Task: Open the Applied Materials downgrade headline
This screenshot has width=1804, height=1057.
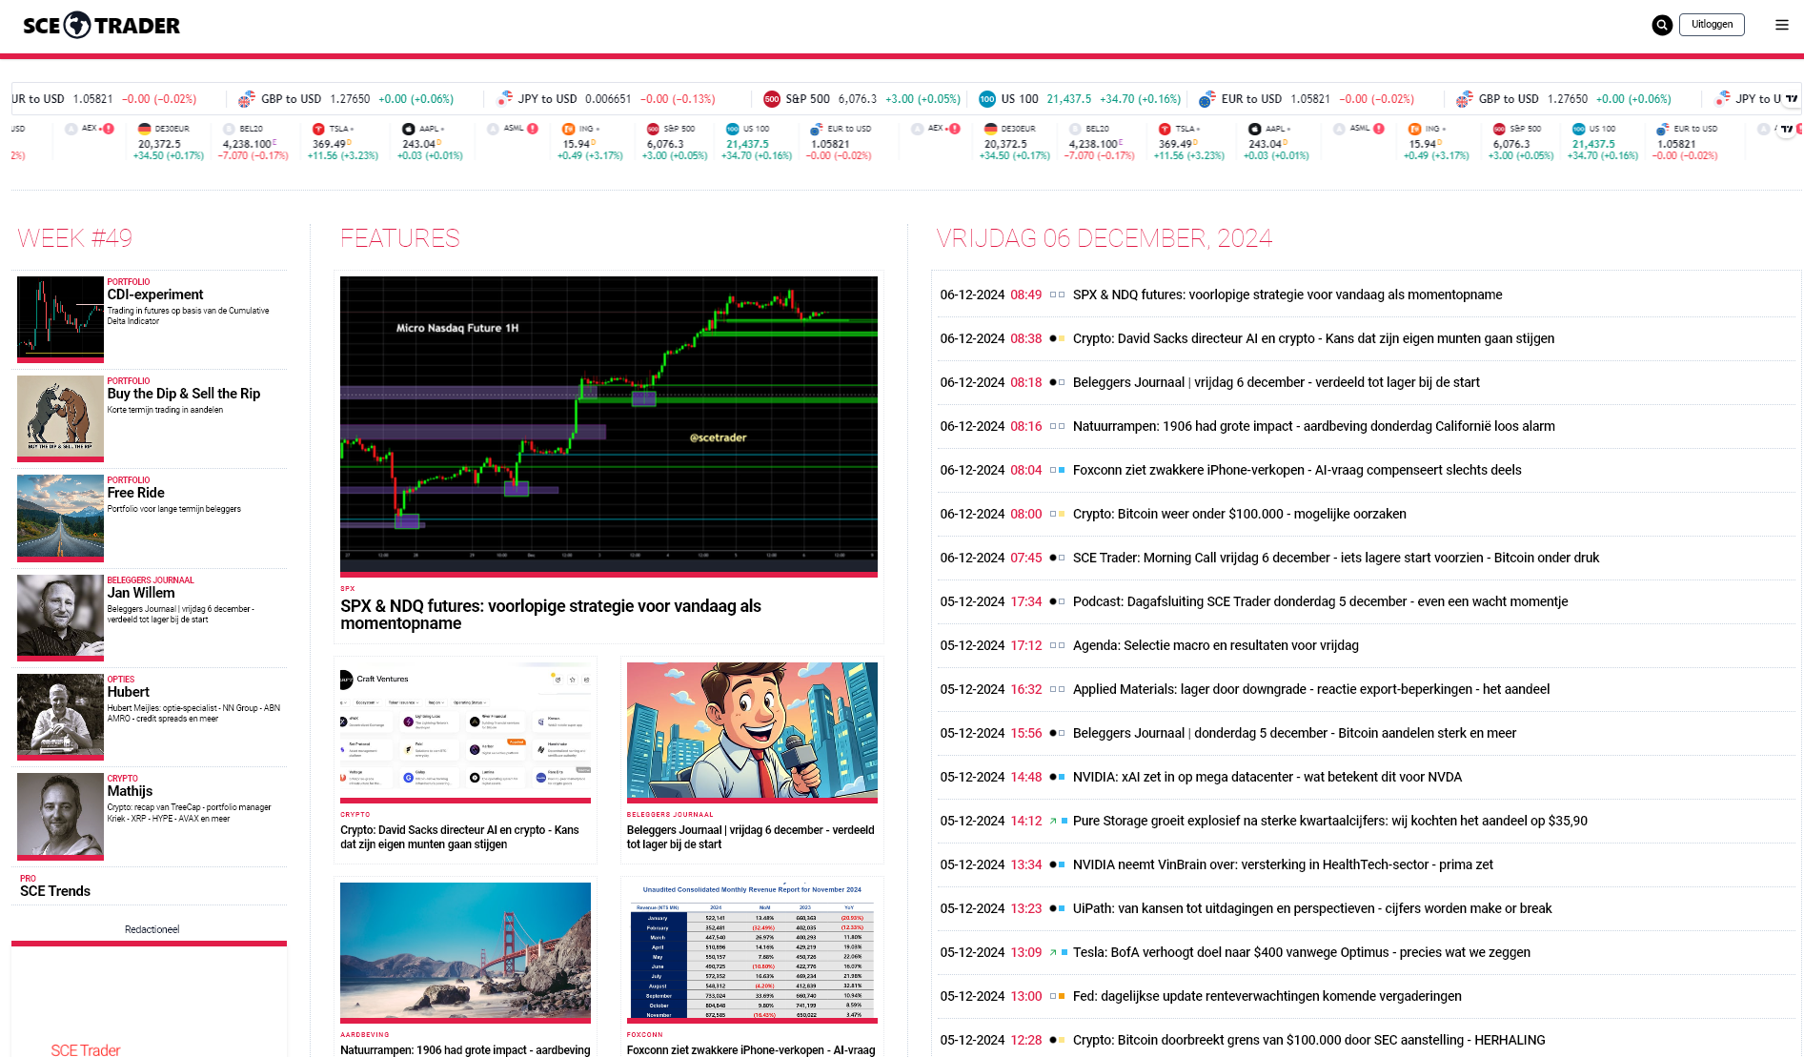Action: pyautogui.click(x=1311, y=689)
